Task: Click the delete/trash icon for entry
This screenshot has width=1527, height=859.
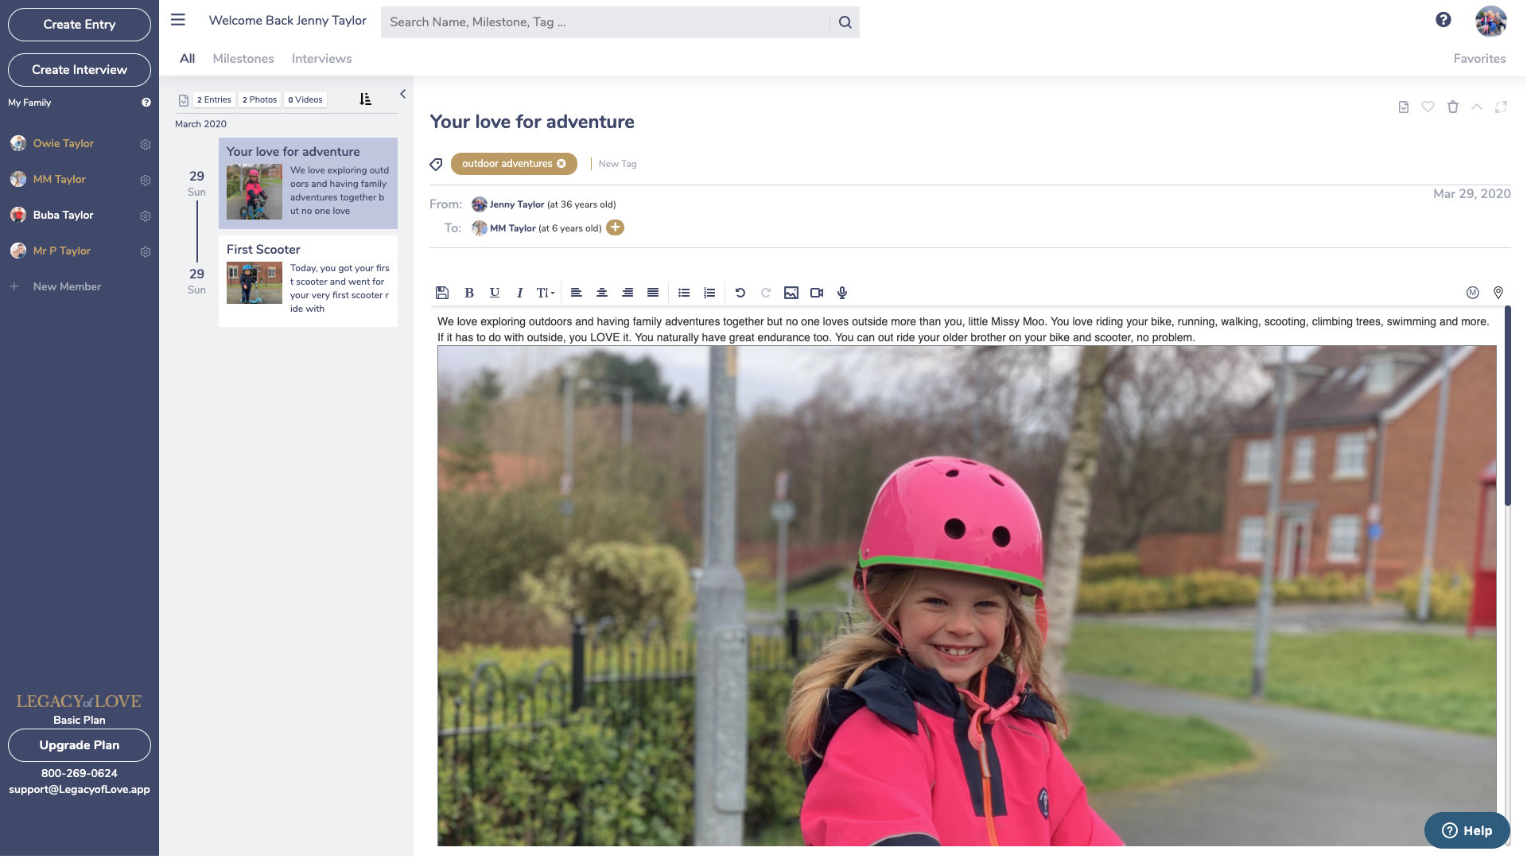Action: pyautogui.click(x=1452, y=109)
